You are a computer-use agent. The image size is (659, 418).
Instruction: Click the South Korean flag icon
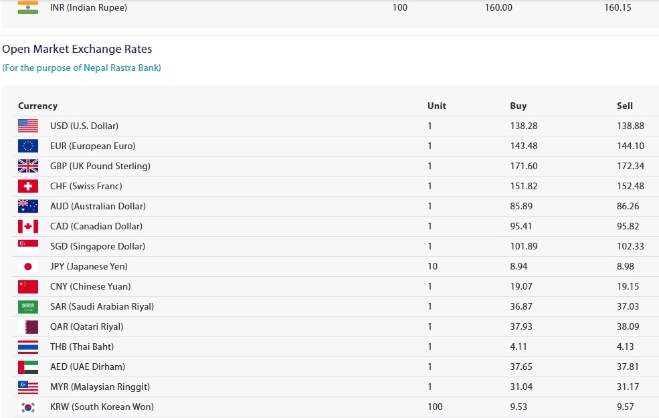(x=28, y=407)
